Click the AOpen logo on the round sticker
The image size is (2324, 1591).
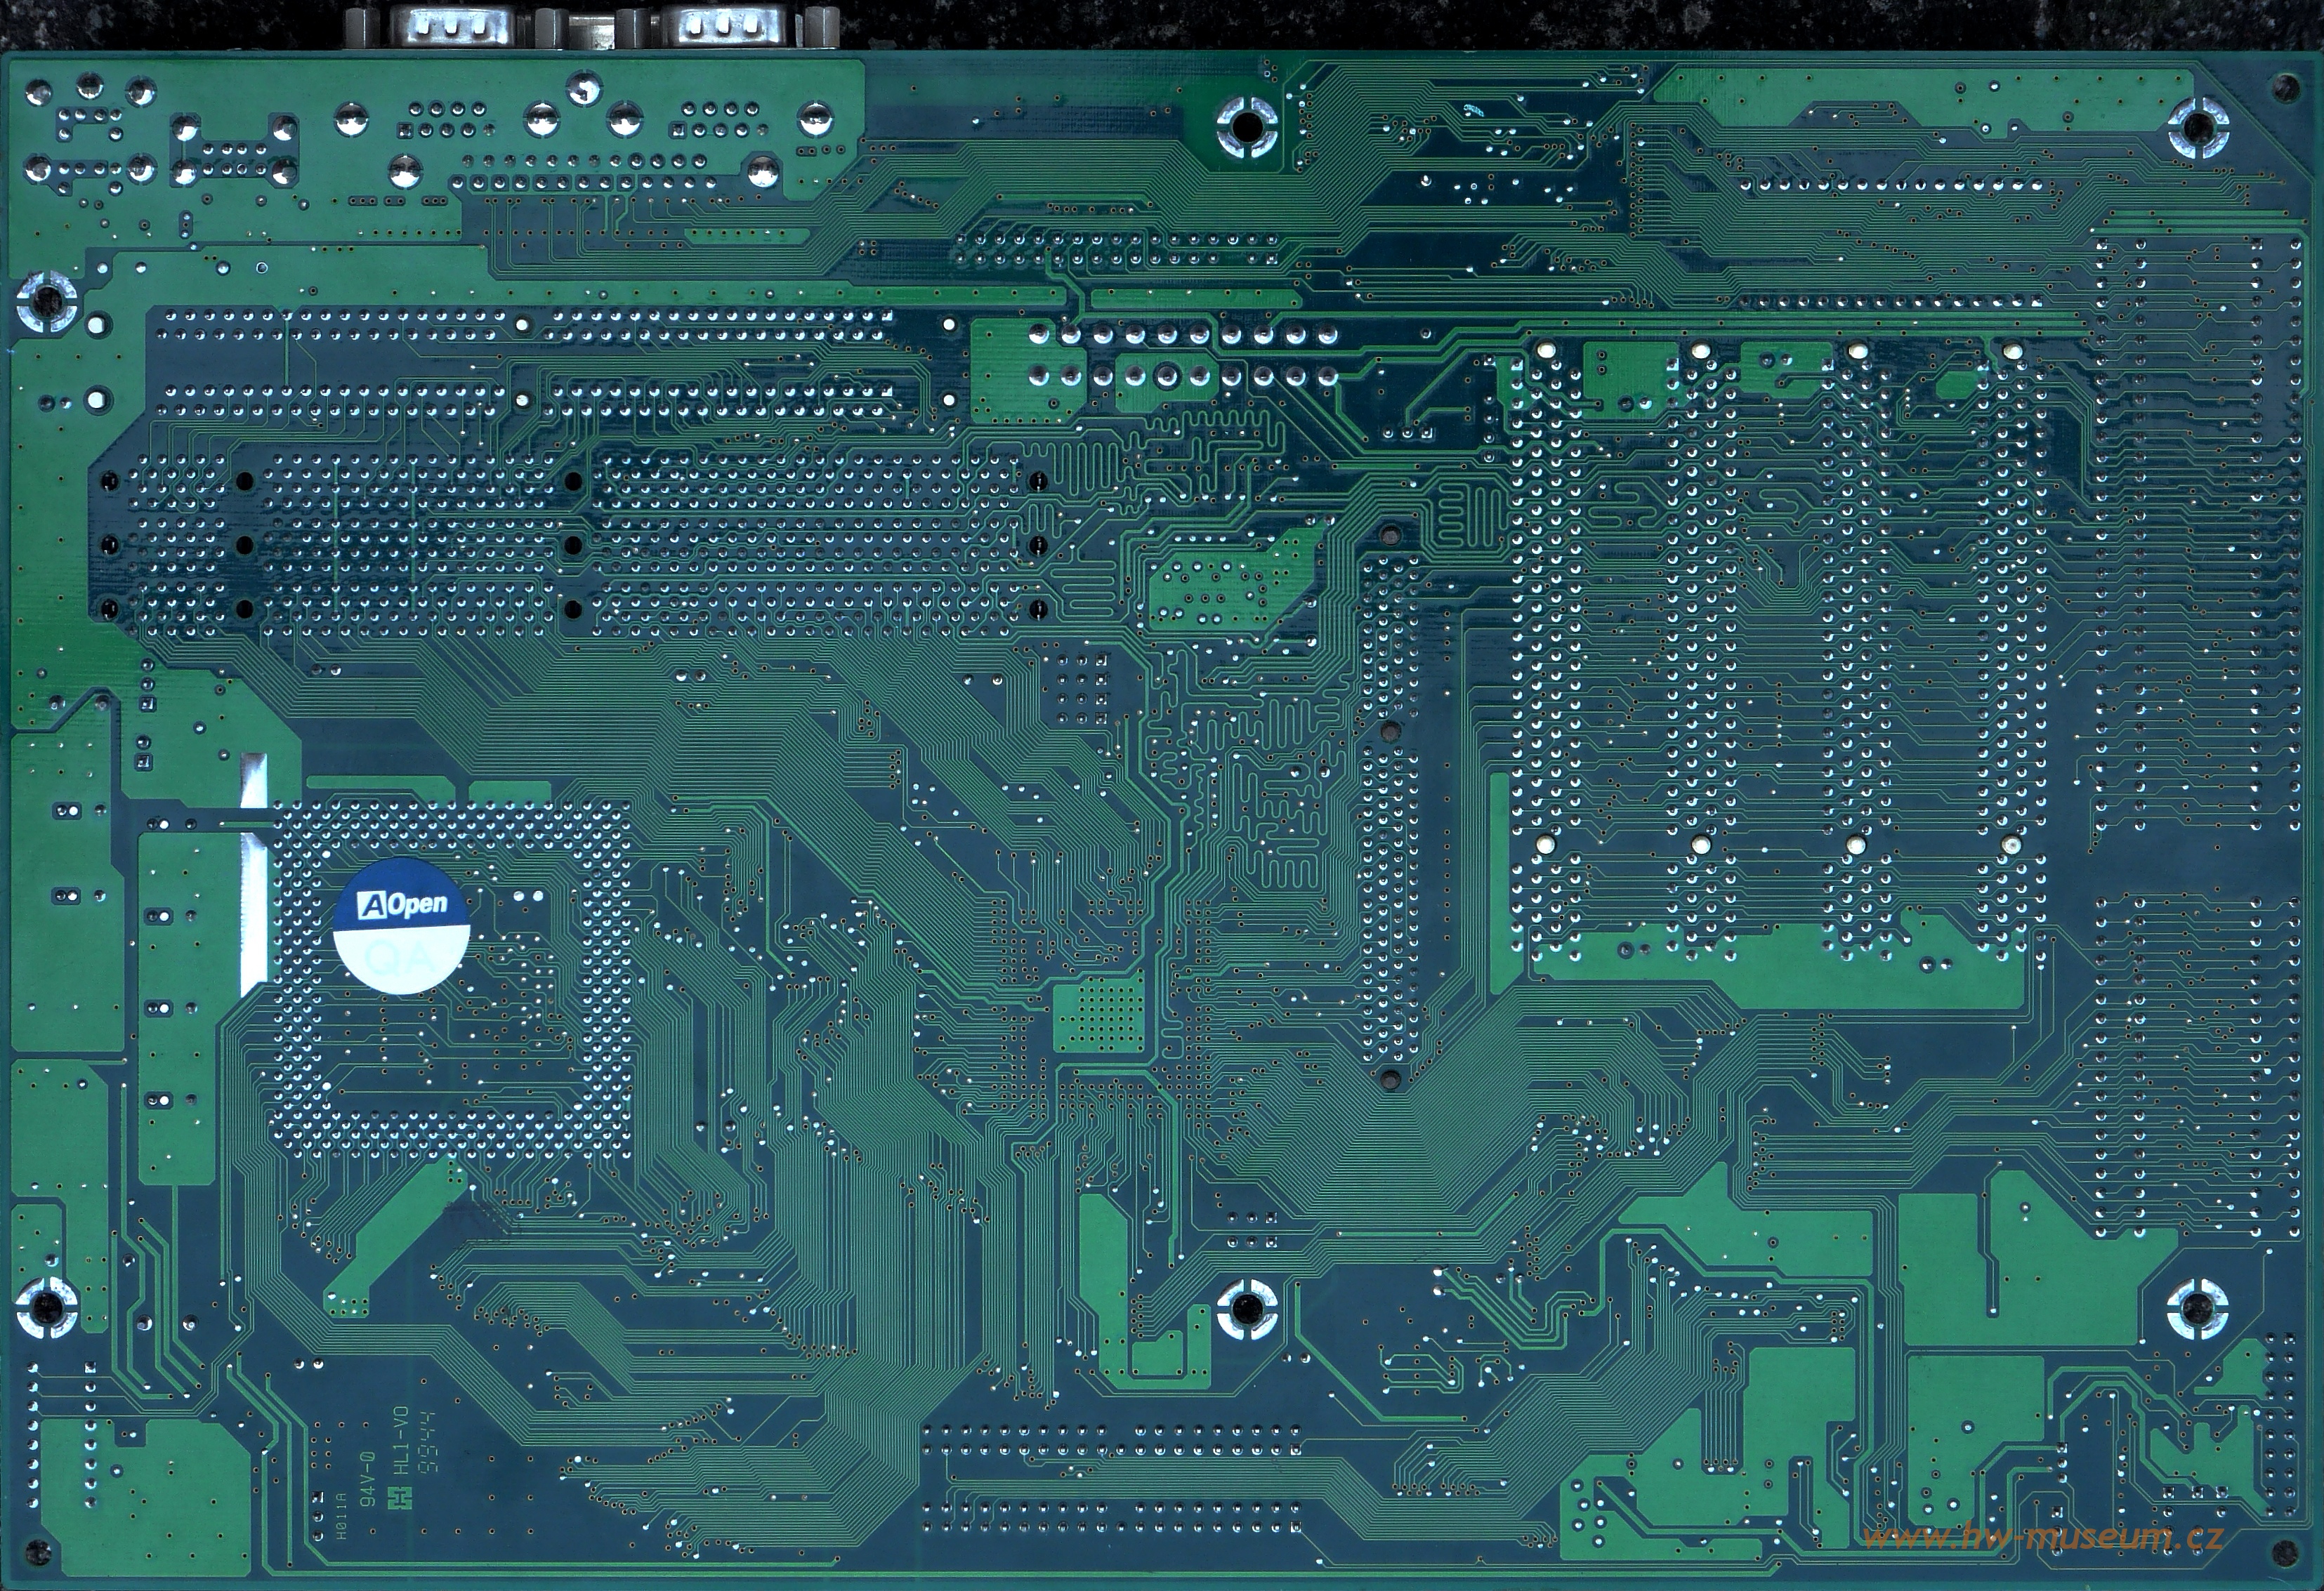[x=403, y=905]
